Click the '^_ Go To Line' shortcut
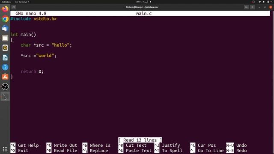The height and width of the screenshot is (154, 274). click(x=207, y=151)
